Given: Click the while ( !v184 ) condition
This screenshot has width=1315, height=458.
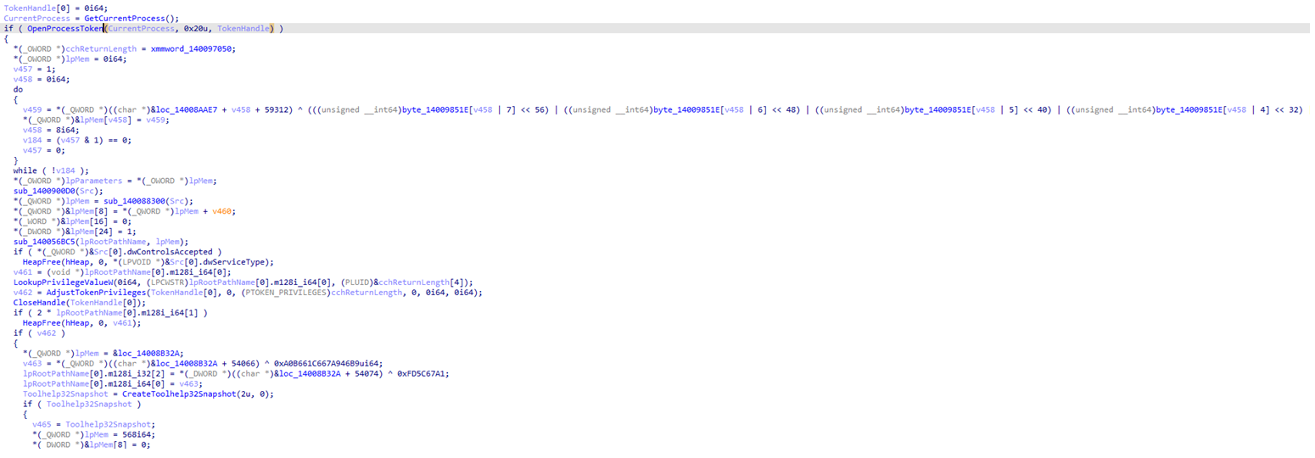Looking at the screenshot, I should (49, 170).
